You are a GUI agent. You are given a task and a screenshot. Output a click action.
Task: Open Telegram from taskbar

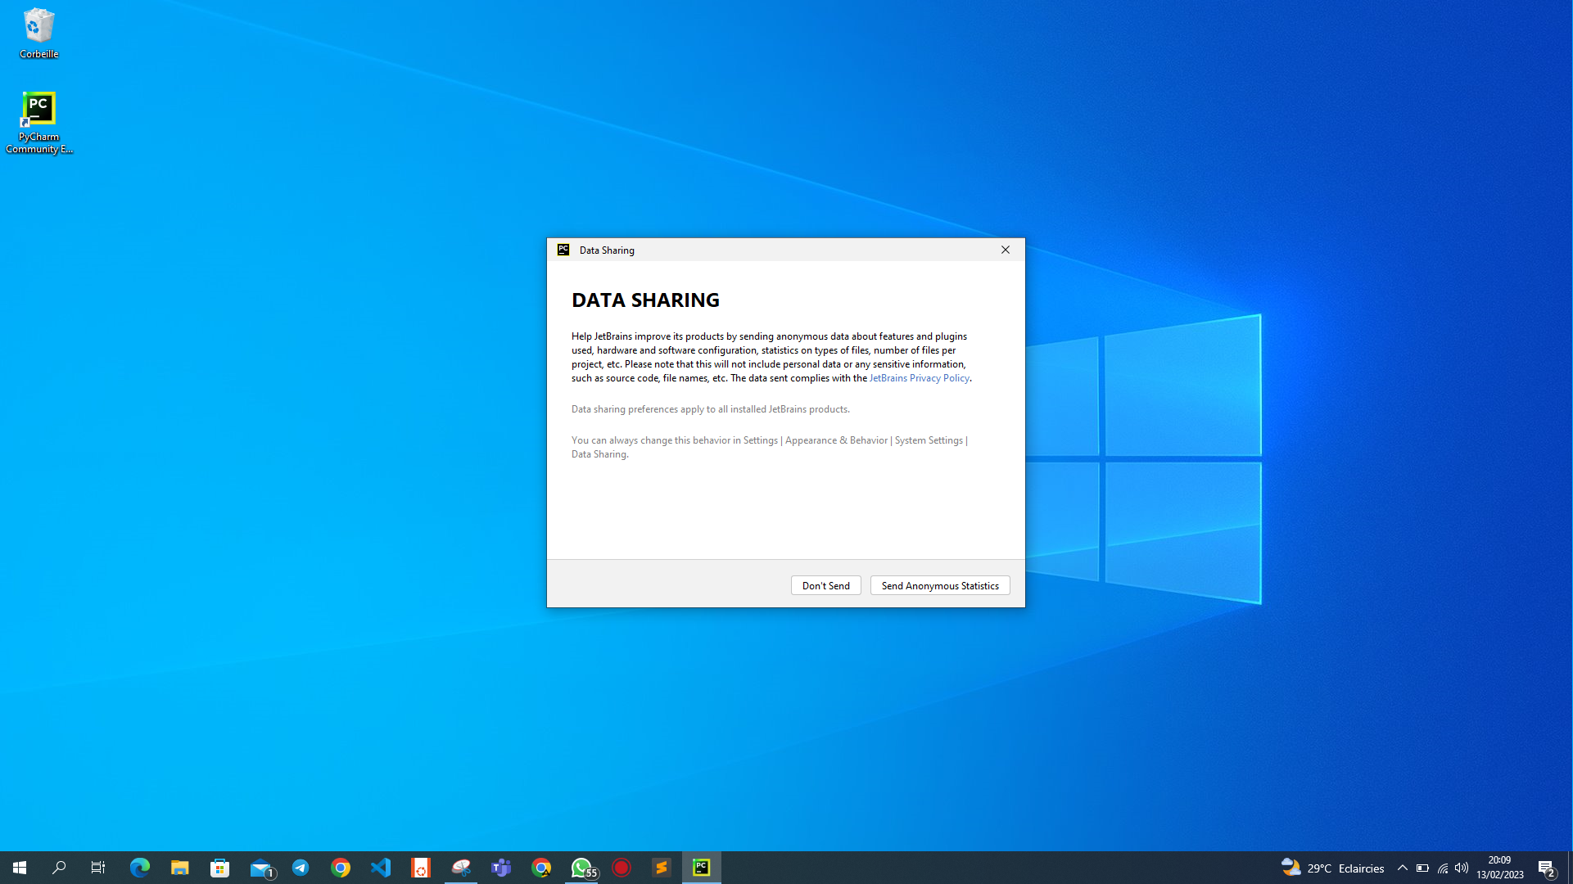click(x=301, y=868)
